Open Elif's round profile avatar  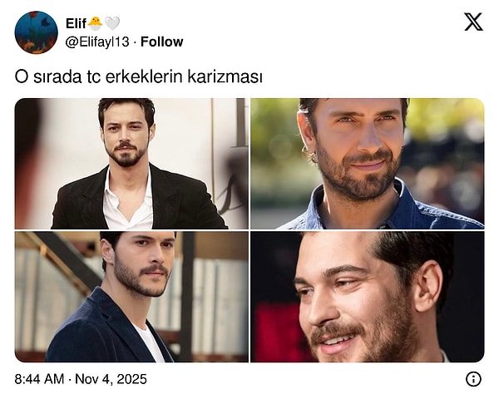(x=37, y=32)
